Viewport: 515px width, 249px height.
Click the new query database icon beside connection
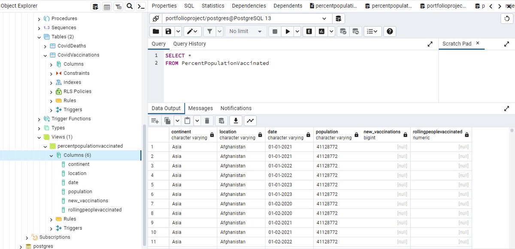[x=339, y=18]
